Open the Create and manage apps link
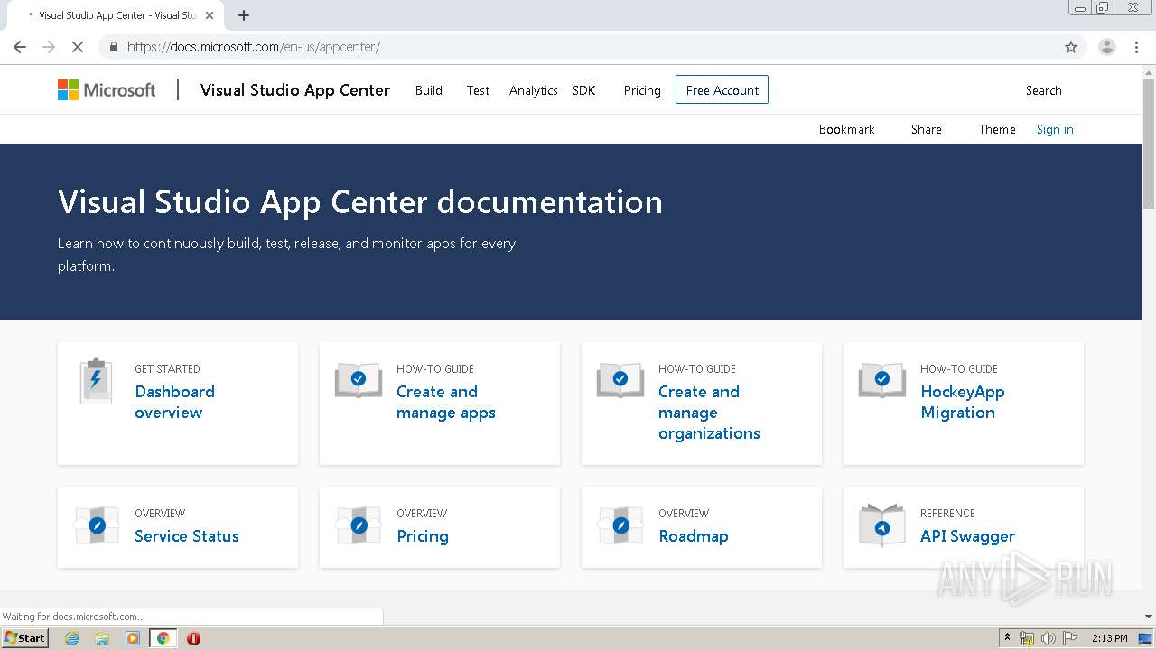The width and height of the screenshot is (1156, 650). [446, 402]
